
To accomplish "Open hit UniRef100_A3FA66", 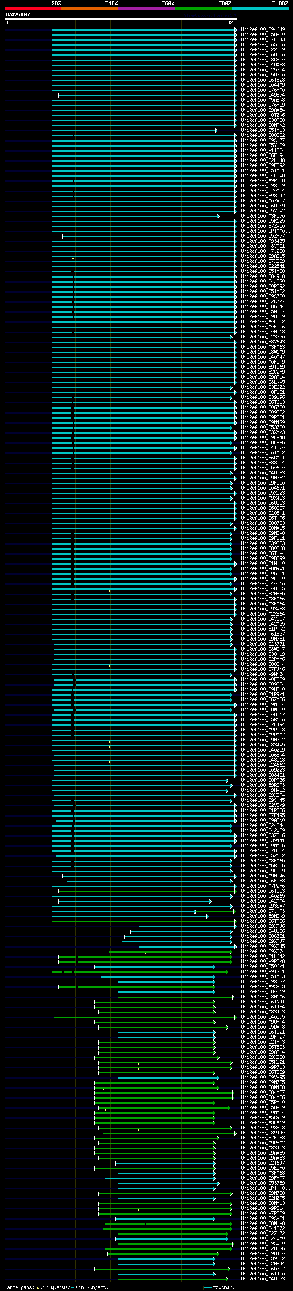I will pyautogui.click(x=263, y=599).
